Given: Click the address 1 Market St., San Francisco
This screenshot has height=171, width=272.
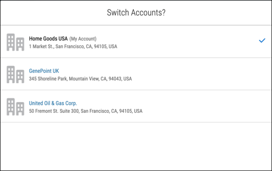Looking at the screenshot, I should point(73,46).
